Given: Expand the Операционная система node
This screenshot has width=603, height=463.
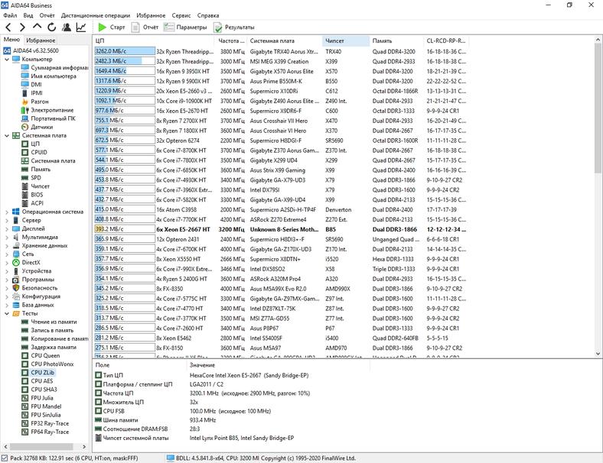Looking at the screenshot, I should (7, 212).
